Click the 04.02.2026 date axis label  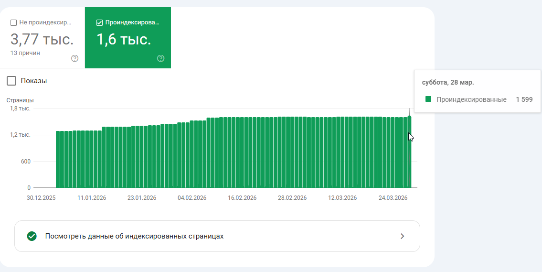coord(192,198)
